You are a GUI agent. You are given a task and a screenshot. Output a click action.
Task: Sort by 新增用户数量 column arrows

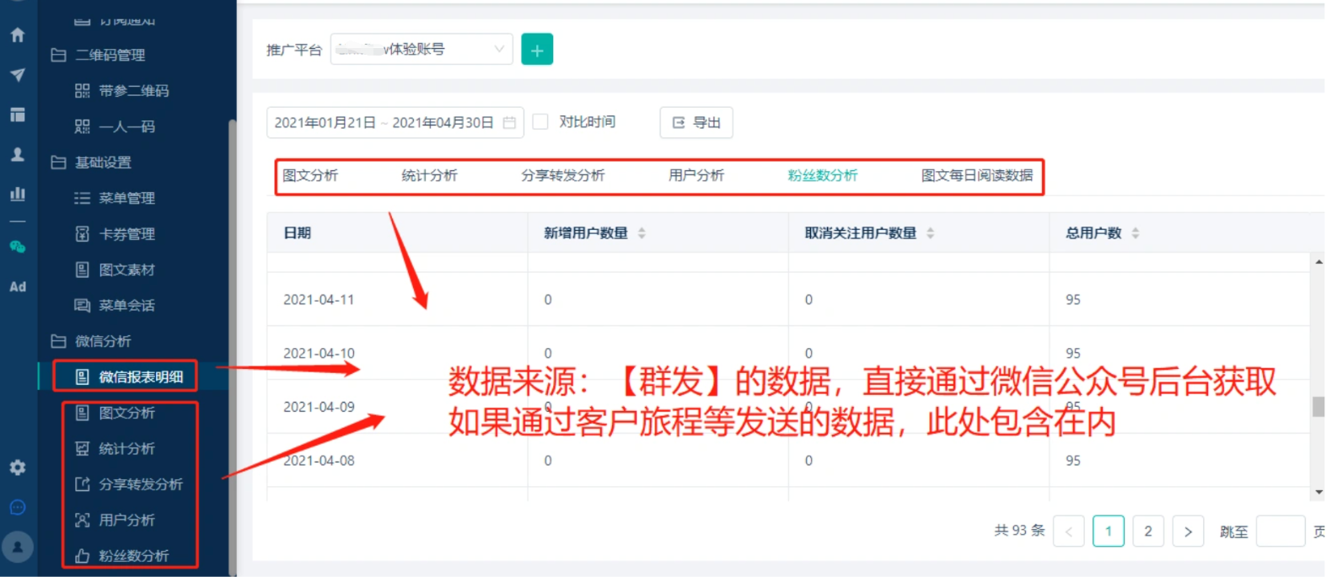coord(642,233)
